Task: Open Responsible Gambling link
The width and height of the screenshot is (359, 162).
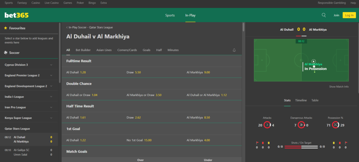Action: [332, 3]
